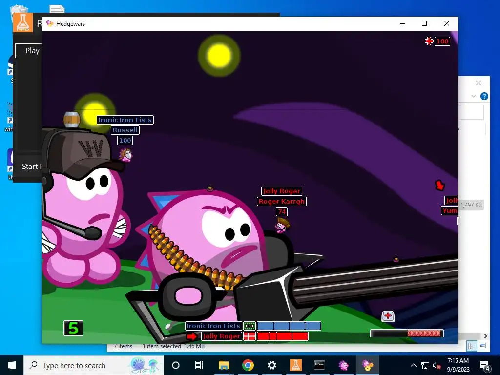Viewport: 500px width, 375px height.
Task: Open Cortana from the taskbar
Action: click(x=175, y=365)
